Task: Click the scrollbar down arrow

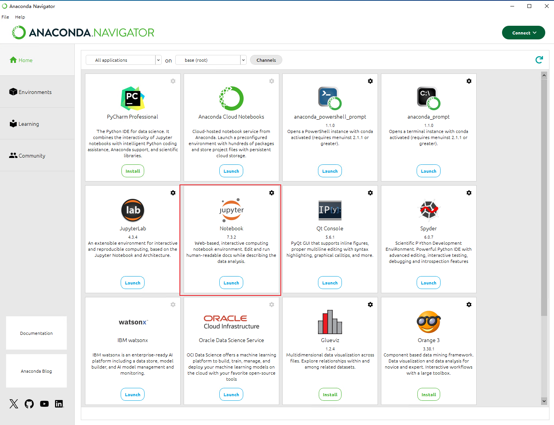Action: pos(544,401)
